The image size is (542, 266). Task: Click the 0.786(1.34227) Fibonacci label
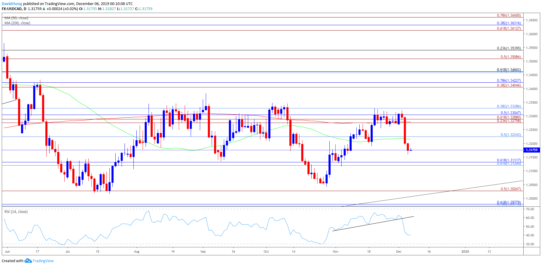click(509, 81)
